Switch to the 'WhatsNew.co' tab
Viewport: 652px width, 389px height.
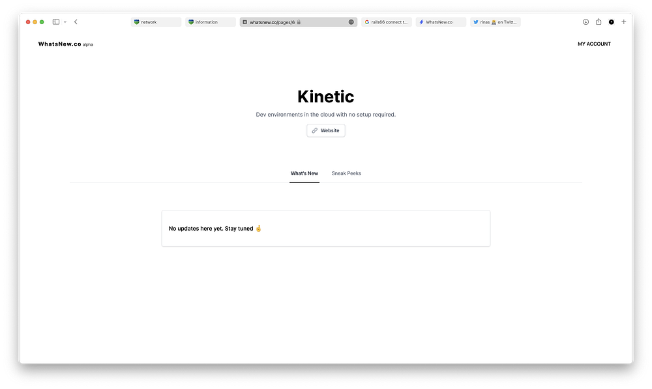click(441, 22)
